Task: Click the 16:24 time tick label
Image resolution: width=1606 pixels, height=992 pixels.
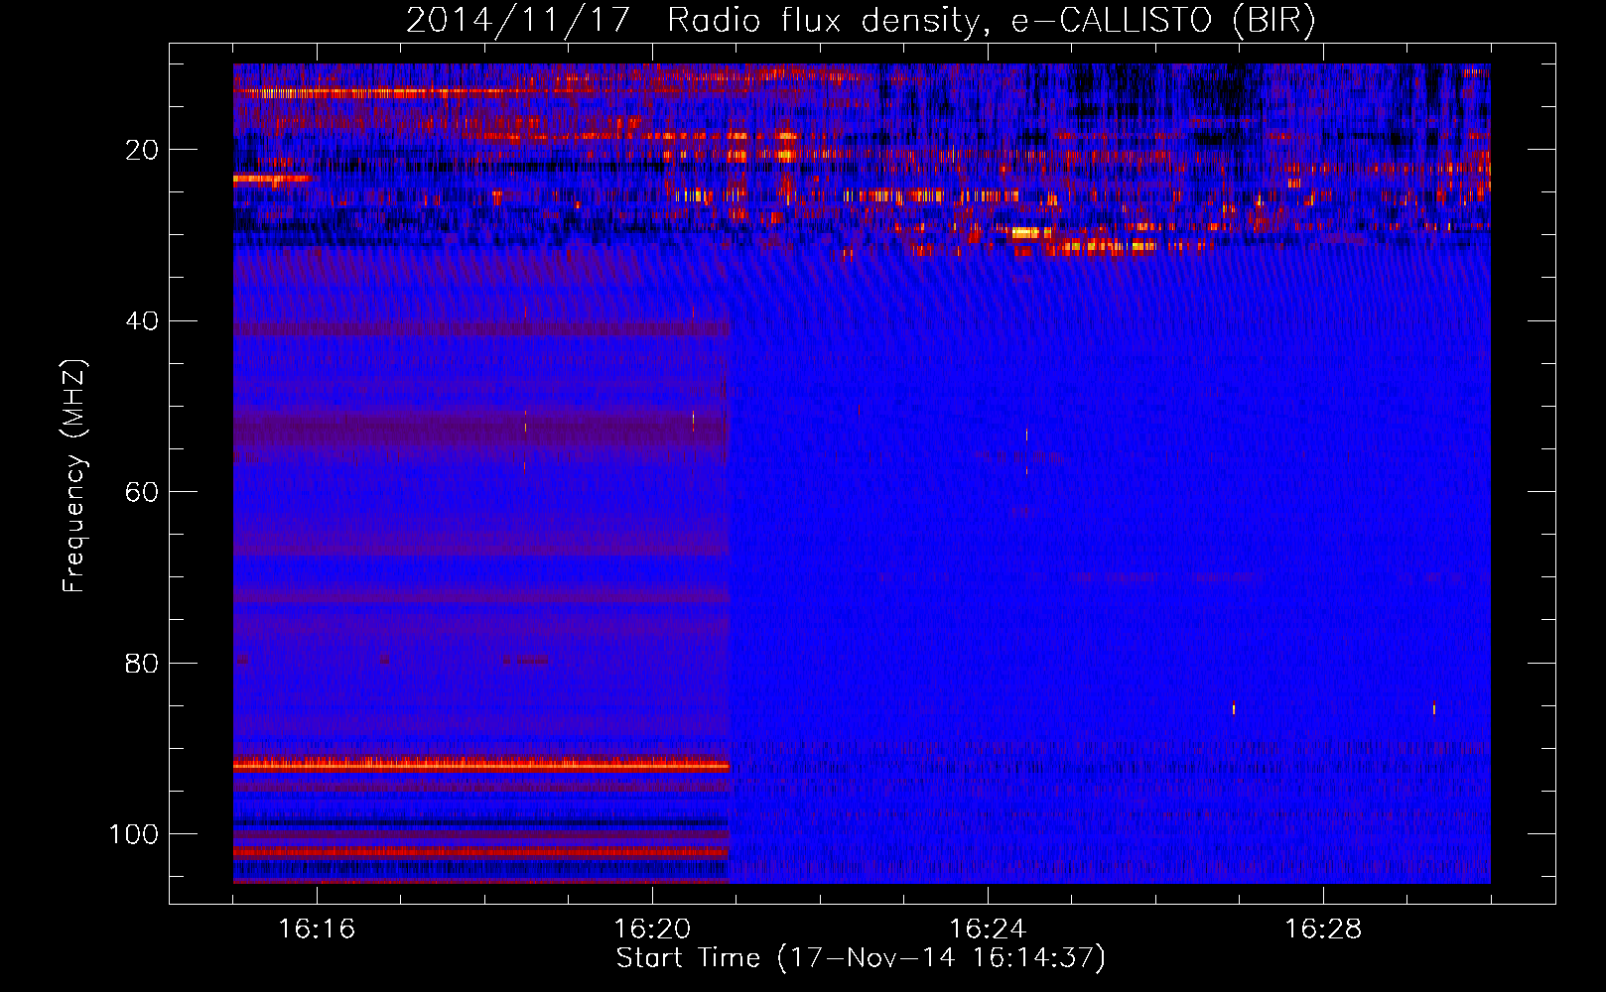Action: 988,930
